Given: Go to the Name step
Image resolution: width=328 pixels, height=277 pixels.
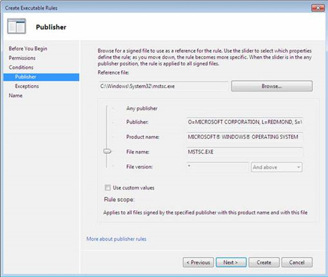Looking at the screenshot, I should point(15,96).
